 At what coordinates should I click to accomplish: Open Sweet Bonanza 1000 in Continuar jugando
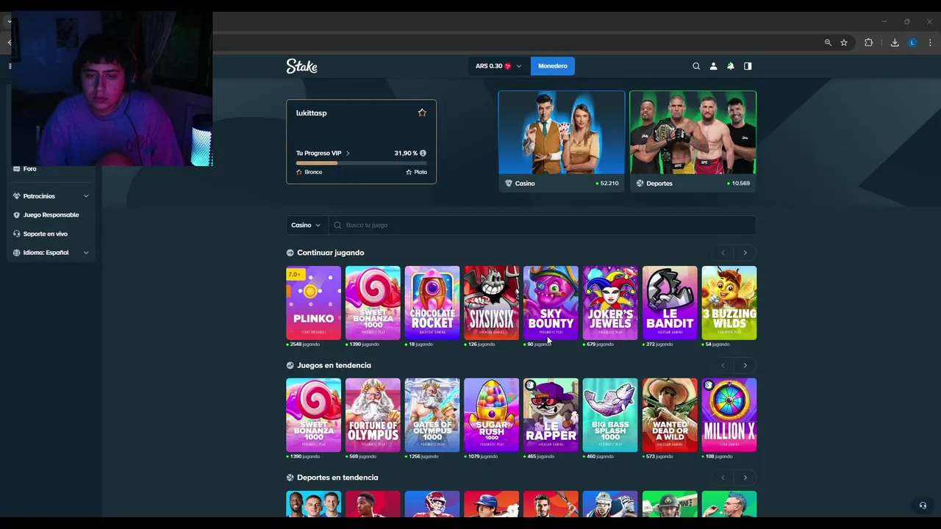373,303
